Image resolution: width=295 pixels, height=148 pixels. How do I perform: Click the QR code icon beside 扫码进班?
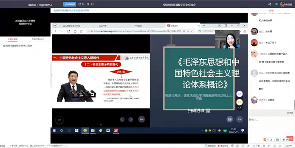pos(207,110)
